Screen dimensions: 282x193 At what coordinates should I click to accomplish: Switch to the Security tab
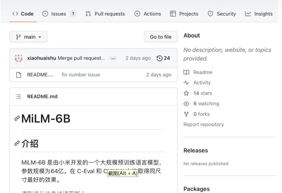(x=222, y=14)
